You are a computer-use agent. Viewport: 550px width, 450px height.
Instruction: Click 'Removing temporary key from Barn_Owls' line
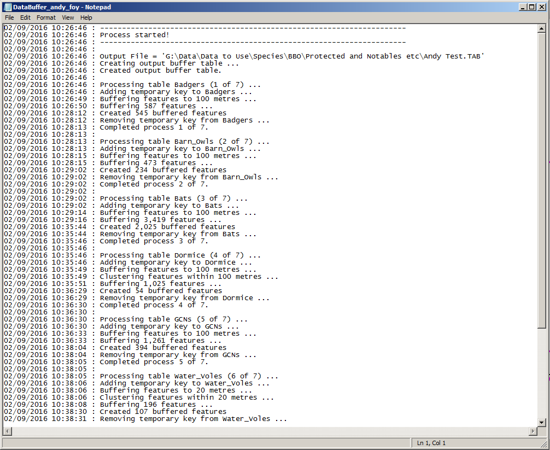pyautogui.click(x=189, y=177)
